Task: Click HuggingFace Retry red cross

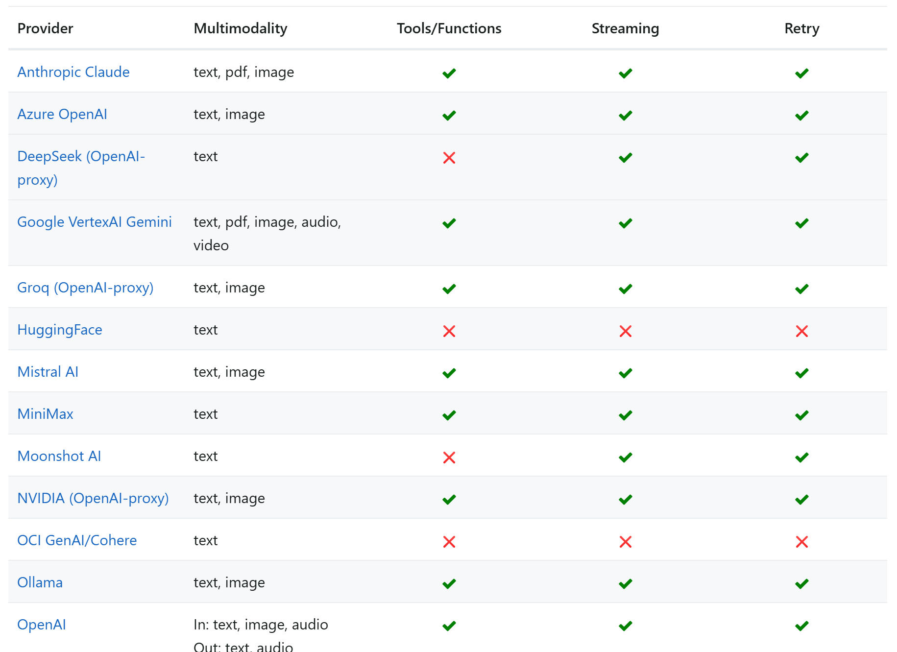Action: (802, 331)
